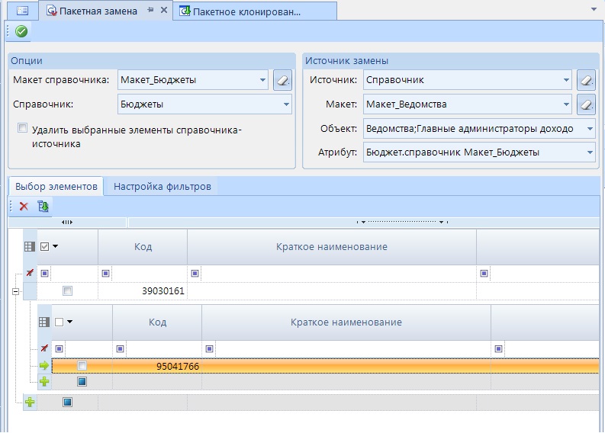Open the Атрибут dropdown list

click(590, 152)
